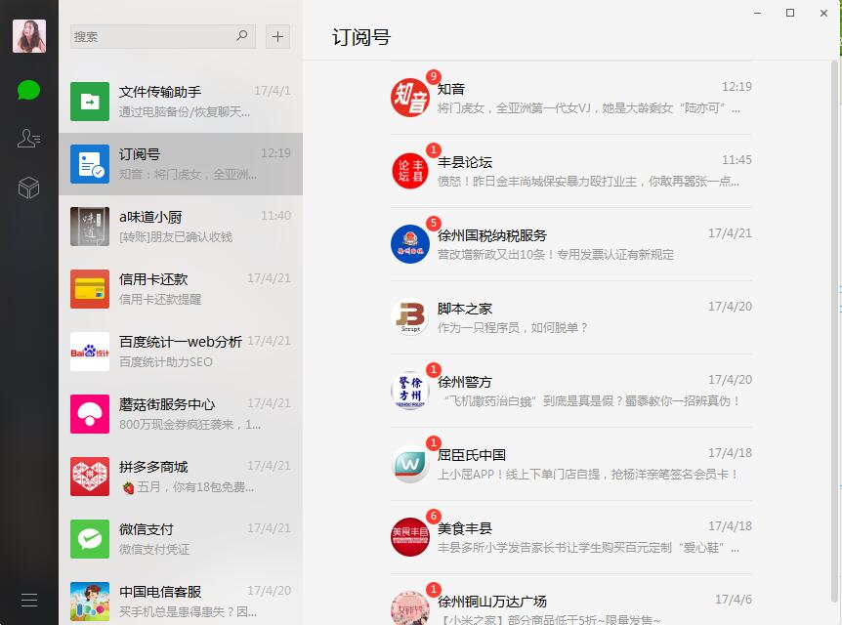Close the WeChat window

pyautogui.click(x=823, y=13)
